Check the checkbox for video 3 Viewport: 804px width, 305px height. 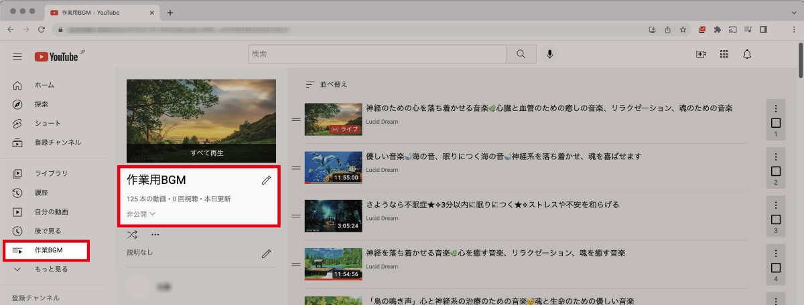click(776, 219)
